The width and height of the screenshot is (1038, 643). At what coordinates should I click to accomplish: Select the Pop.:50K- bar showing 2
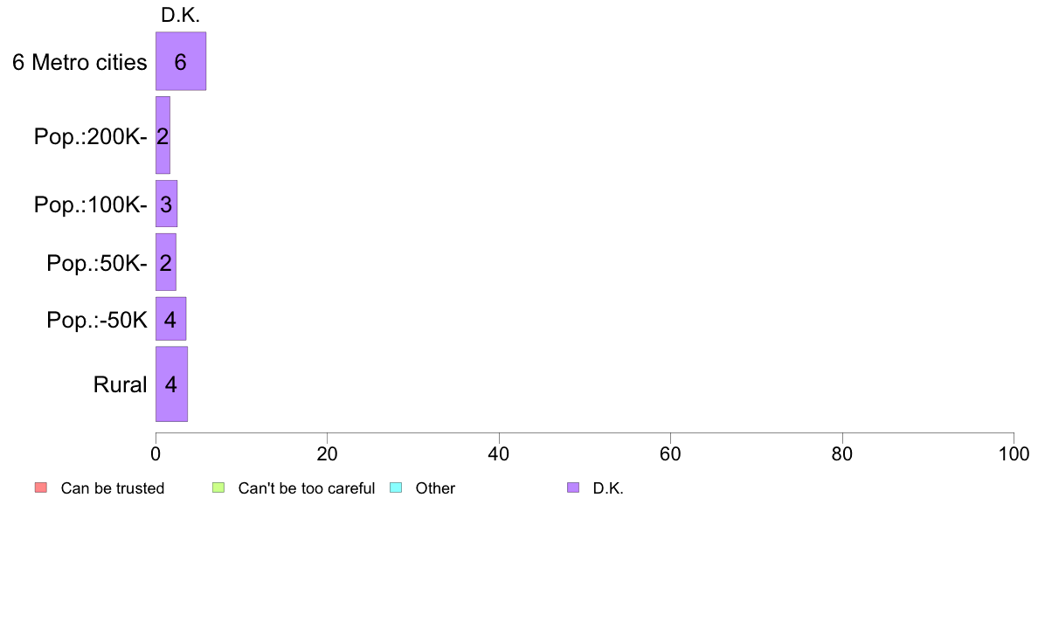165,261
